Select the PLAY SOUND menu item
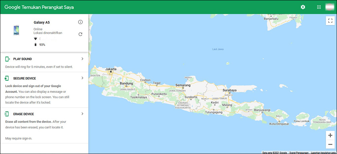Viewport: 337px width, 154px height. coord(23,59)
